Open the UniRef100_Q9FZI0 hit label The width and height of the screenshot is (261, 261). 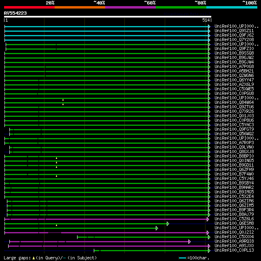click(x=234, y=49)
